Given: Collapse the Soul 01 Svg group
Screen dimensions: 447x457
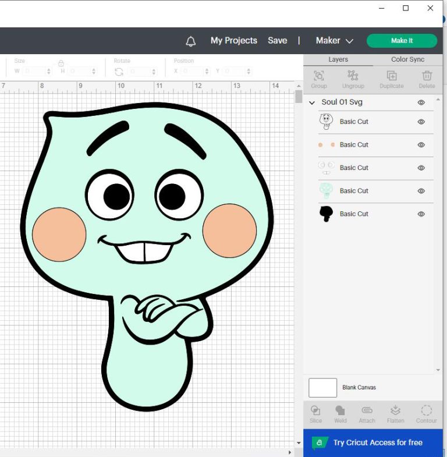Looking at the screenshot, I should pos(313,102).
